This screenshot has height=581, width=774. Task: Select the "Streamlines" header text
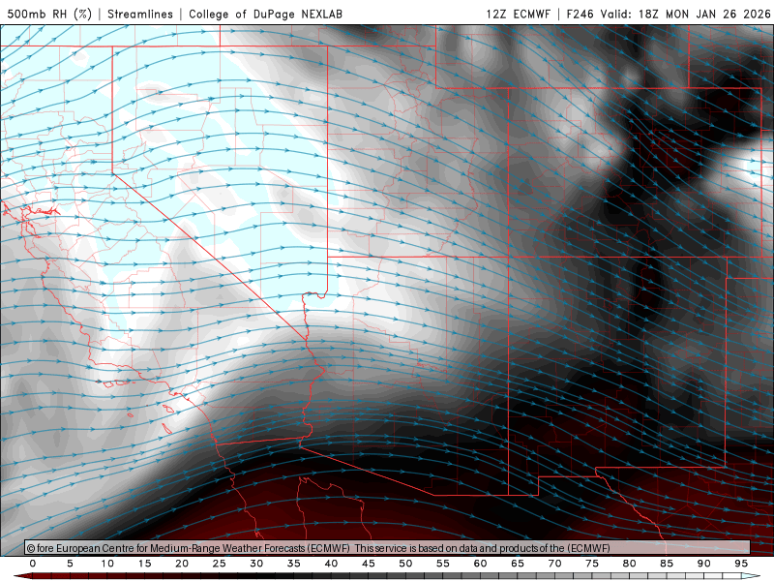click(140, 14)
